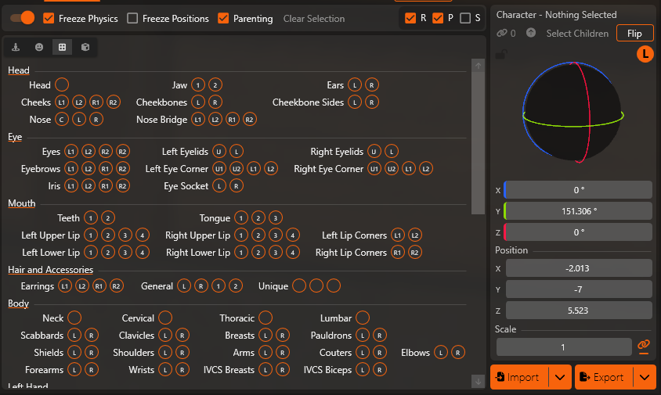Select Nose Bridge L1 bone
The image size is (661, 395).
pos(197,119)
